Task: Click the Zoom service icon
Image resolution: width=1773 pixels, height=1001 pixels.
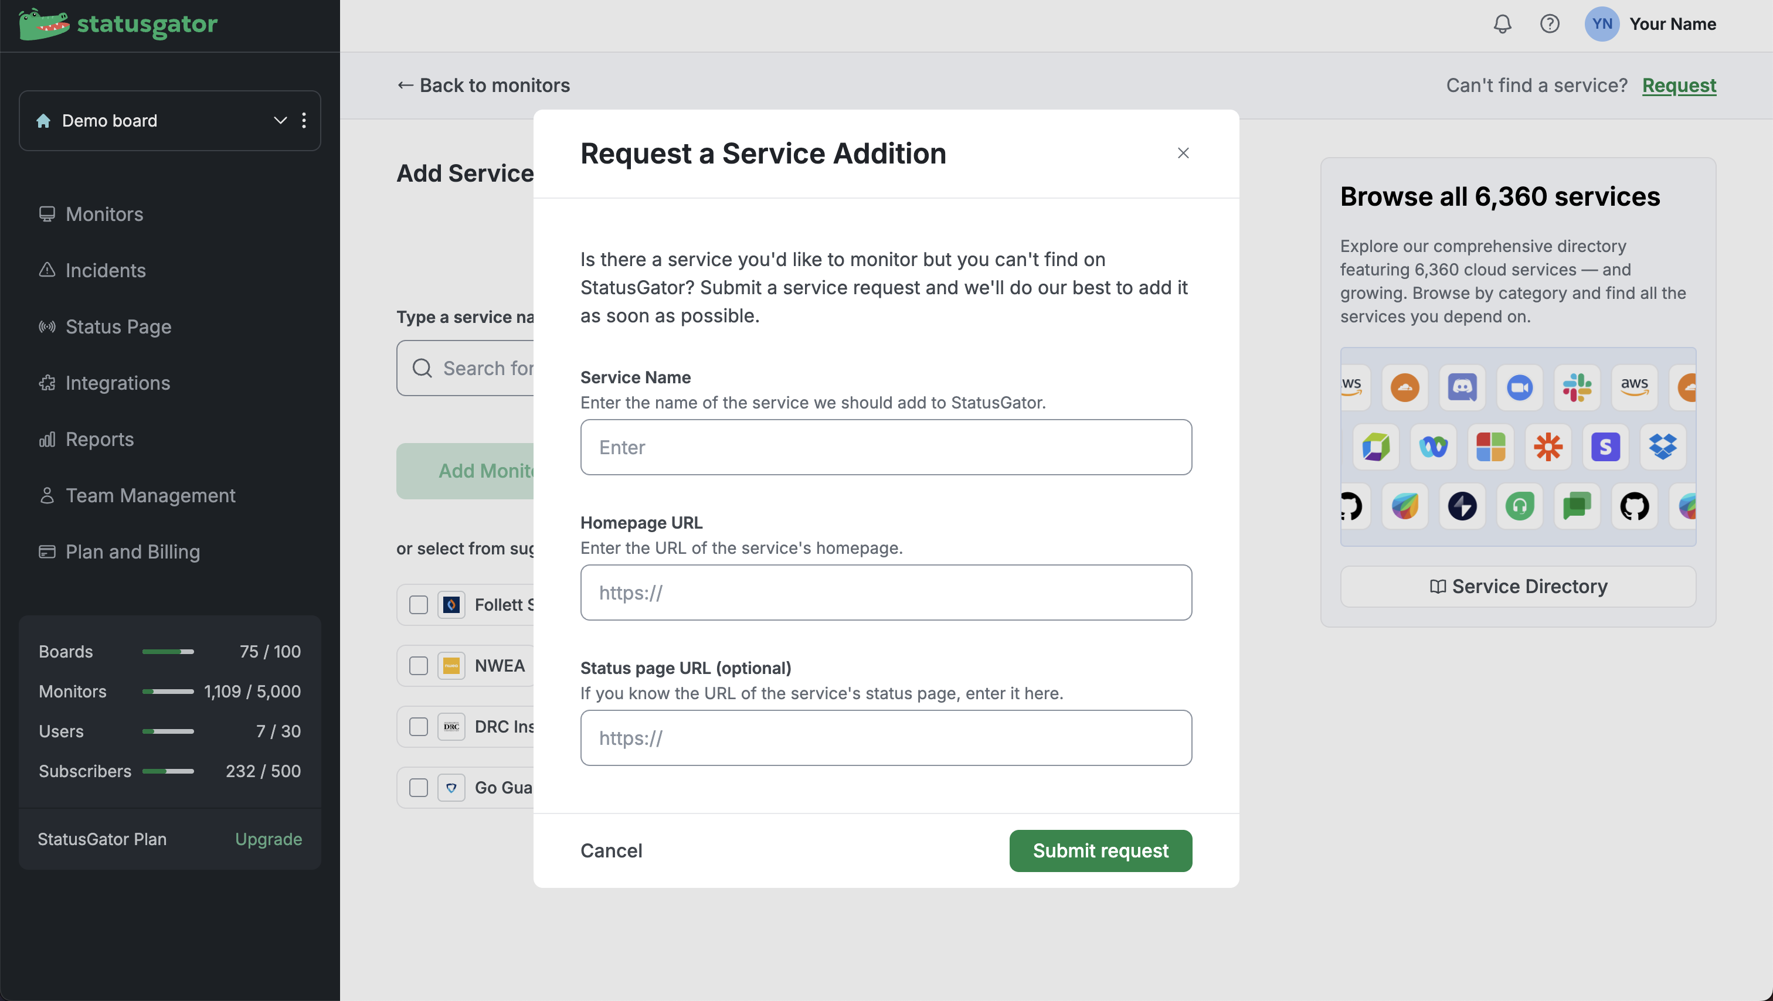Action: click(1520, 387)
